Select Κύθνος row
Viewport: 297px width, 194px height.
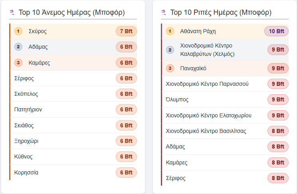coord(73,156)
